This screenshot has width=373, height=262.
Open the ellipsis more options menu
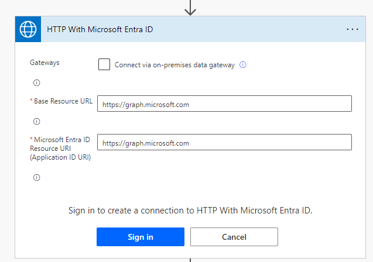352,29
